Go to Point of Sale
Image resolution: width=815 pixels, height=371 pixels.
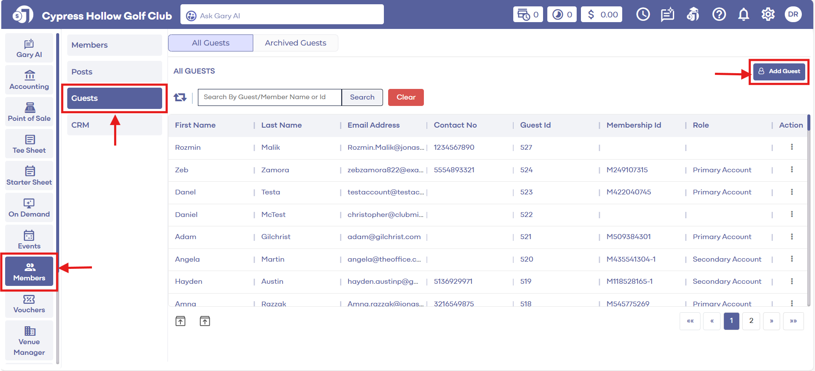coord(29,112)
